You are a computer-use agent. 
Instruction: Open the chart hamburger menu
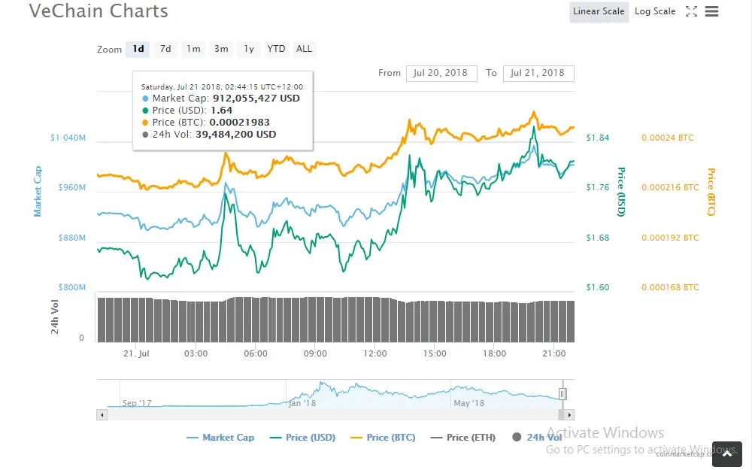click(711, 11)
